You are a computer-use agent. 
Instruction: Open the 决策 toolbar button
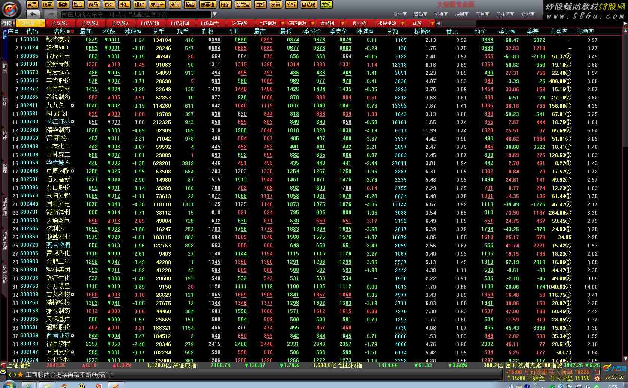275,4
